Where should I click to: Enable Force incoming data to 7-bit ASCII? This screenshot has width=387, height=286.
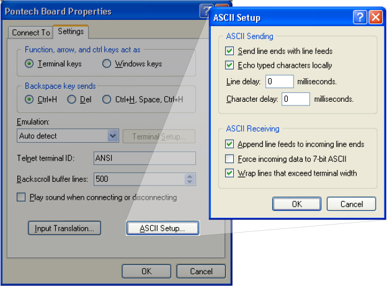[230, 159]
